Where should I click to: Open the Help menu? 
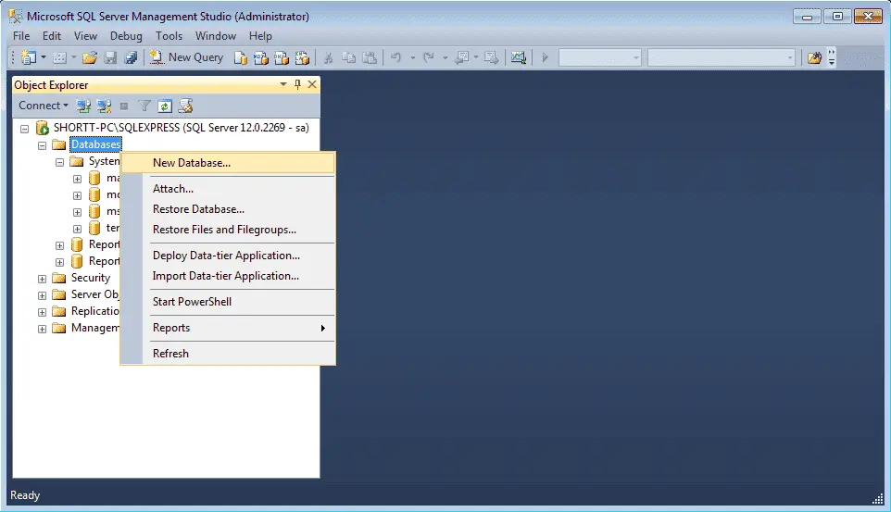(x=260, y=36)
